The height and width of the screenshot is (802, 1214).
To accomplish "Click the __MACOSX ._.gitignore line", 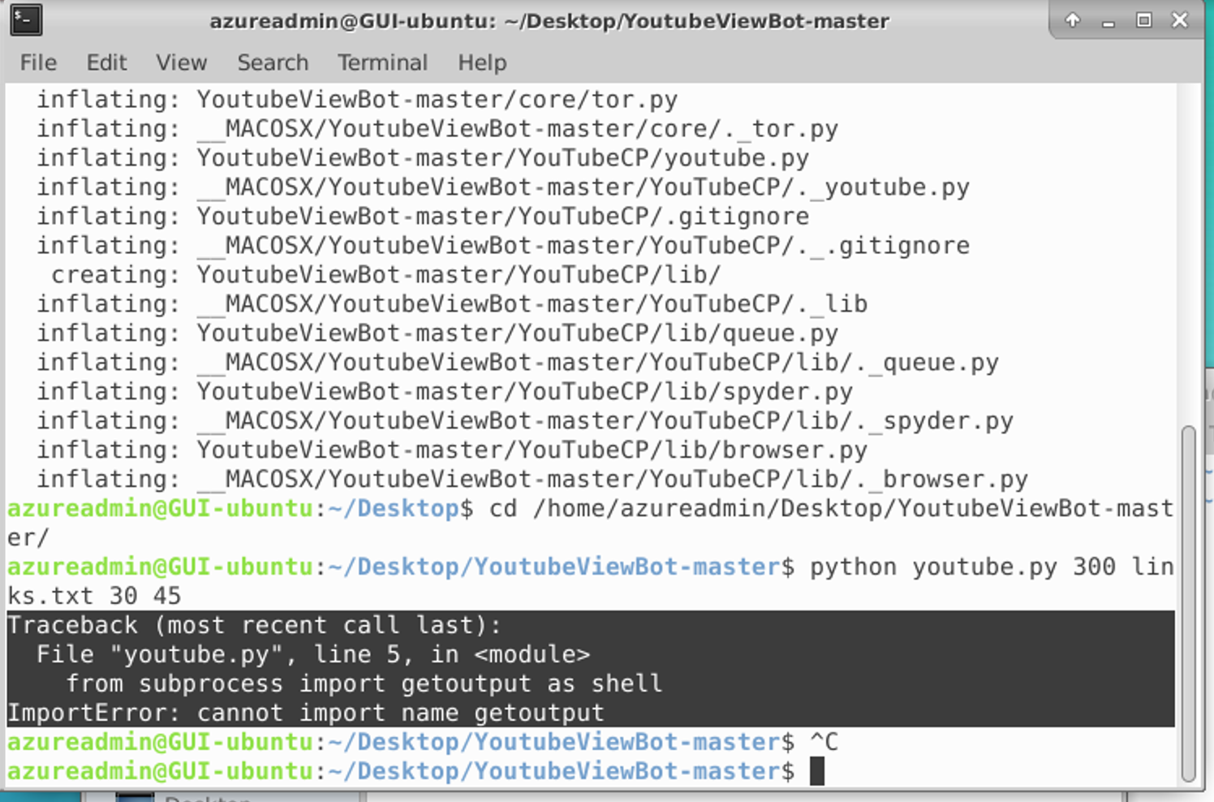I will [503, 245].
